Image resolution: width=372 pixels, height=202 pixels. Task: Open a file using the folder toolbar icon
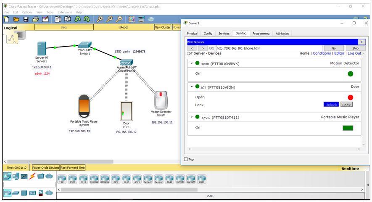coord(16,19)
